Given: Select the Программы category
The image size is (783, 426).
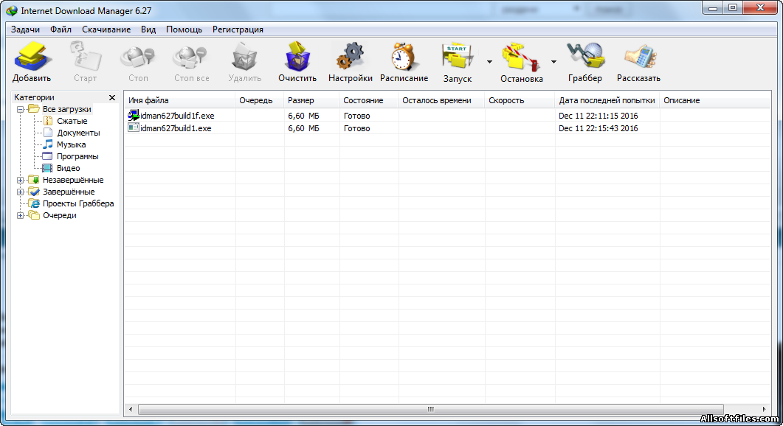Looking at the screenshot, I should click(77, 157).
